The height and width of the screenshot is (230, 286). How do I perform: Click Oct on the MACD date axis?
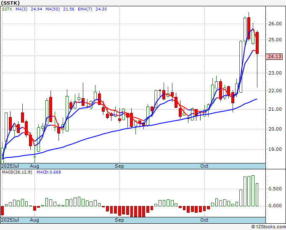(204, 220)
